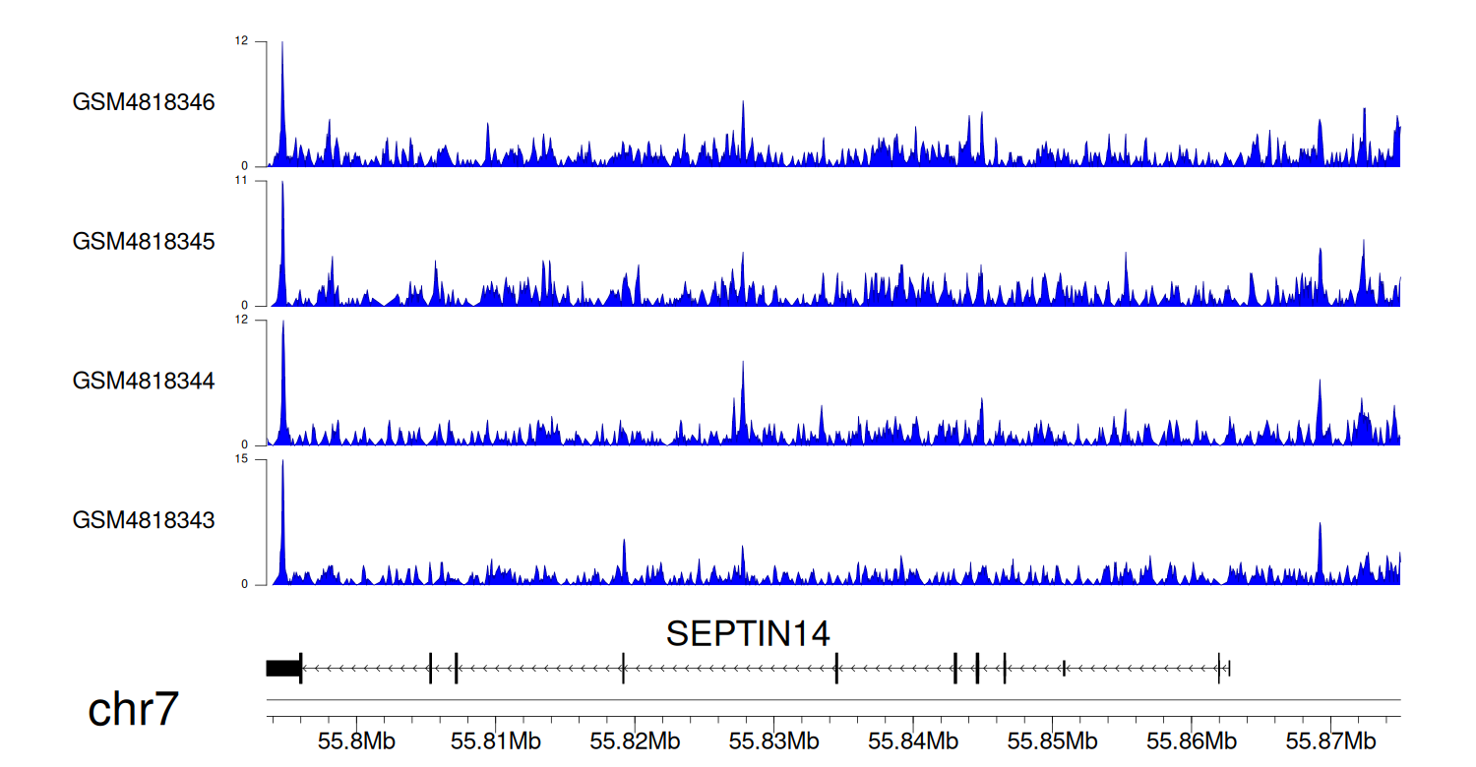Click the chr7 chromosome label

click(133, 710)
